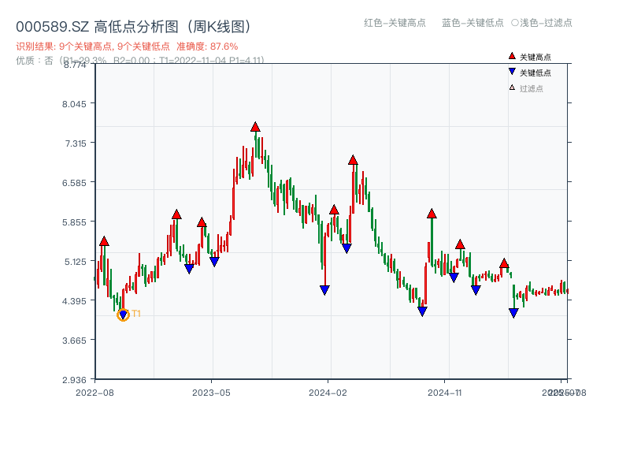This screenshot has height=473, width=630.
Task: Click blue low marker directly above the 2023-05 tick
Action: [214, 262]
